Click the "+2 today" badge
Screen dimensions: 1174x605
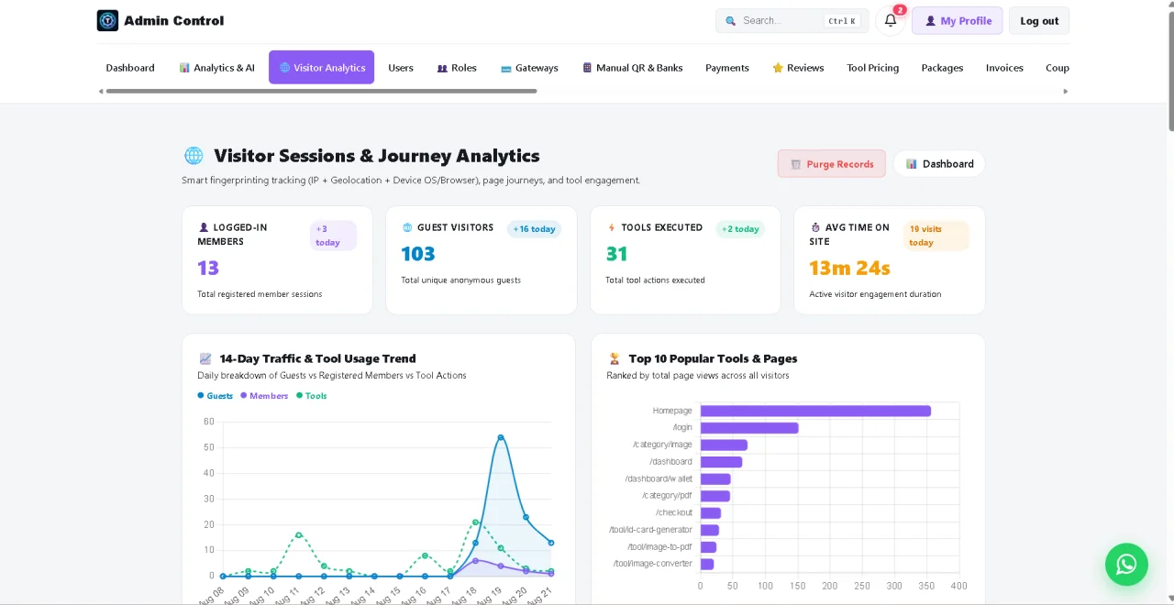point(740,229)
